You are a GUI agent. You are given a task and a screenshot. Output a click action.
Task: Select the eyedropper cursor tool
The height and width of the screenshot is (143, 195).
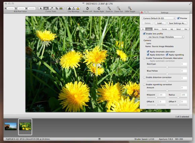point(51,8)
